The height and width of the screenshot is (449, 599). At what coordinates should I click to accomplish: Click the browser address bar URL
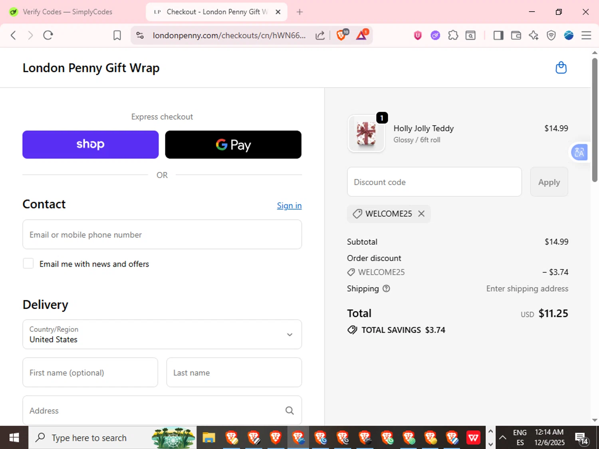point(229,36)
